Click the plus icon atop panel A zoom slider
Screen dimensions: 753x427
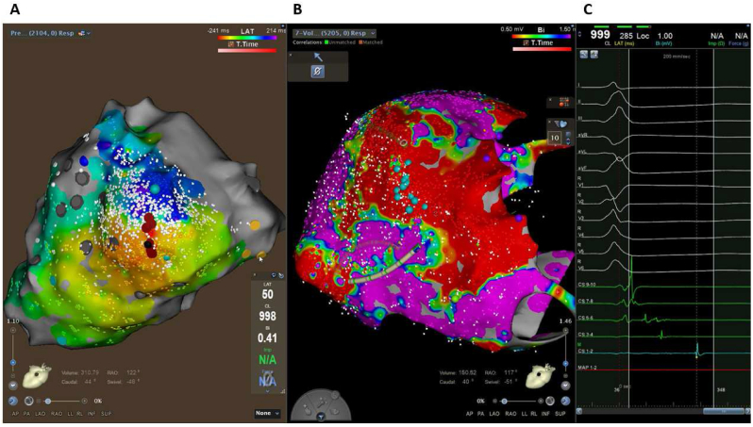[13, 331]
